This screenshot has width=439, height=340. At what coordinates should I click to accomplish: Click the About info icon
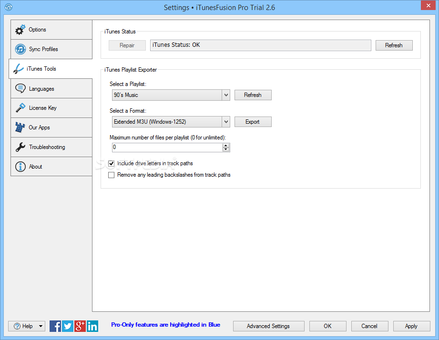pos(20,167)
